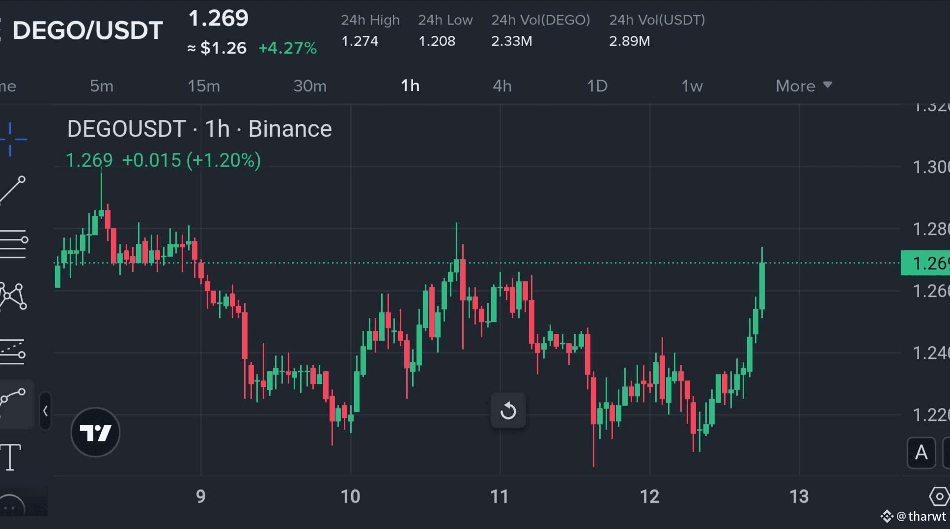Toggle auto scale with the A button
This screenshot has width=950, height=529.
click(x=921, y=453)
